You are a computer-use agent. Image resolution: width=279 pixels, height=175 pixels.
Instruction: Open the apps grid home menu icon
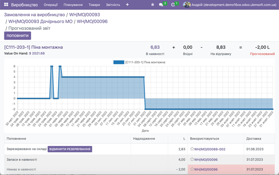[6, 5]
